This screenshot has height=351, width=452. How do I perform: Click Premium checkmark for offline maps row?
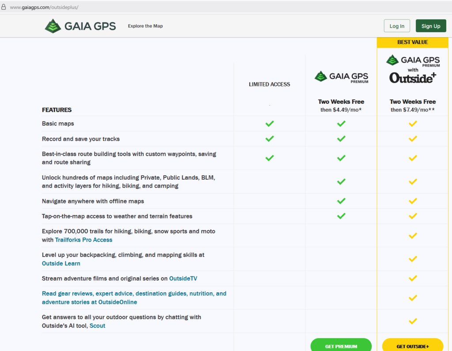tap(341, 201)
